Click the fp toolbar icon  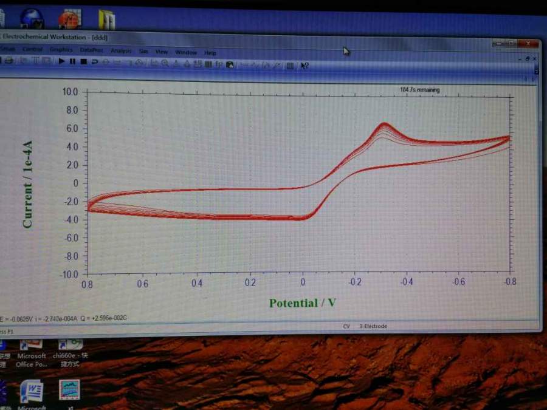218,64
